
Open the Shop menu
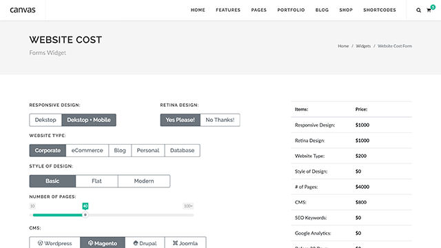(346, 10)
